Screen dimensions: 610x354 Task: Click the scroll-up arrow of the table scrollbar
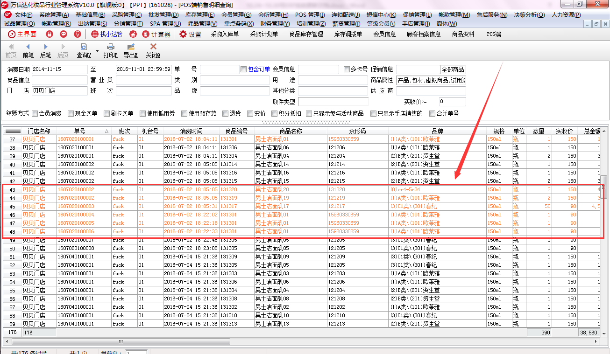[604, 131]
